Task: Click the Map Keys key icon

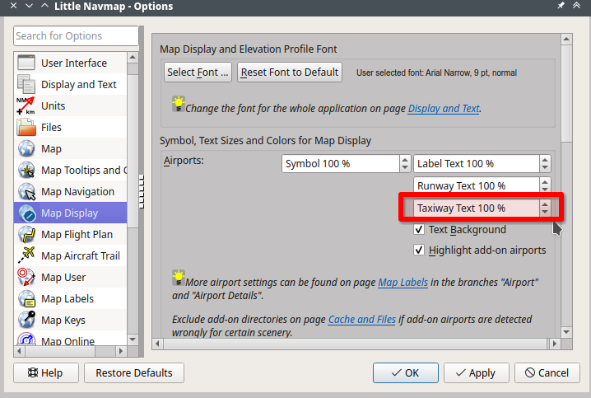Action: tap(26, 321)
